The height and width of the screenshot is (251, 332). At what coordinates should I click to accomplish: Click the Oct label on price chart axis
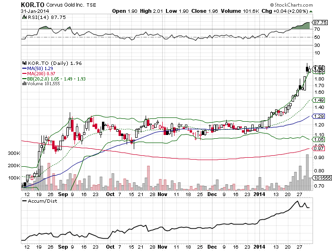tap(111, 194)
